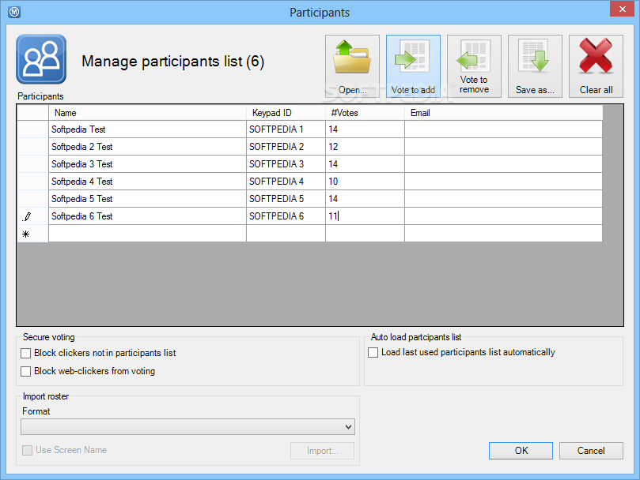The image size is (640, 480).
Task: Click the 'SOFTPEDIA 1' keypad ID cell
Action: (x=286, y=129)
